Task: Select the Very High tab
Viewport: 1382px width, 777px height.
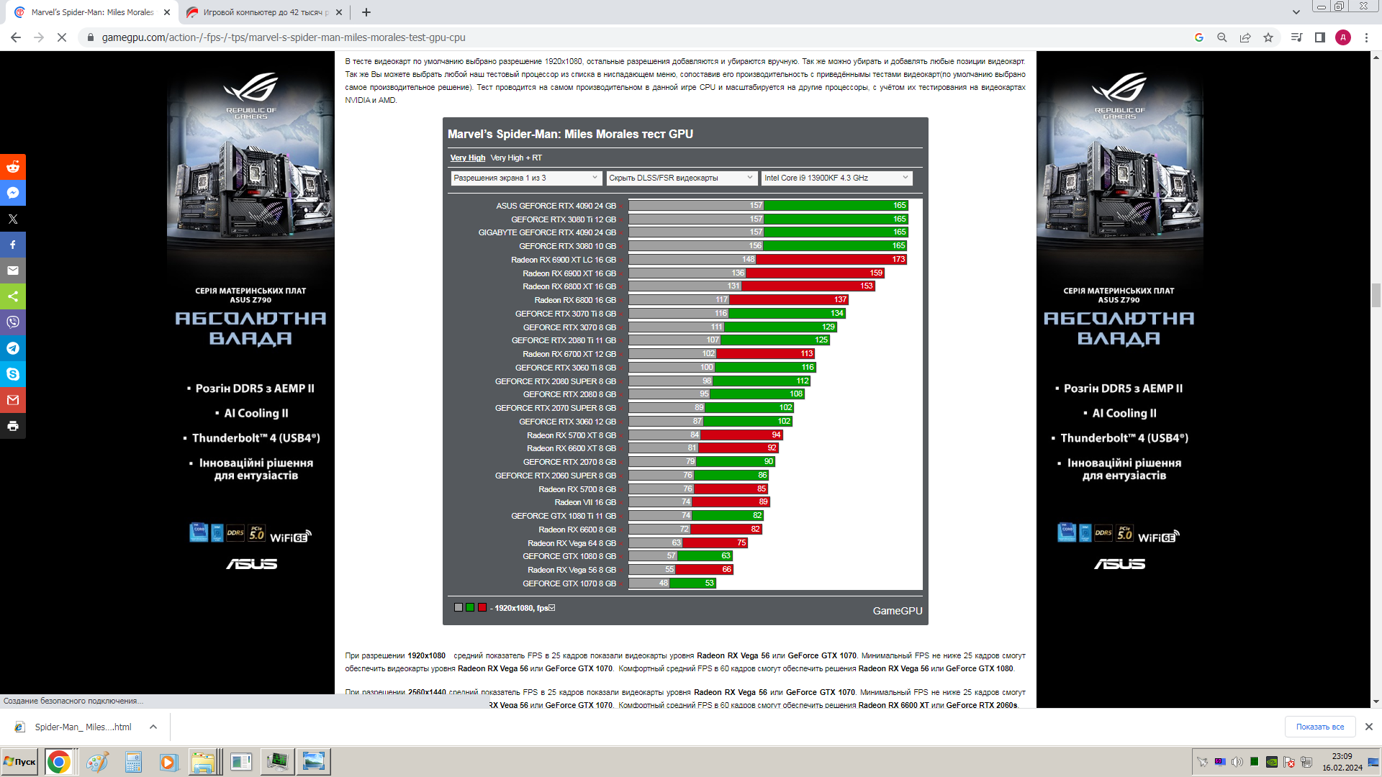Action: coord(467,158)
